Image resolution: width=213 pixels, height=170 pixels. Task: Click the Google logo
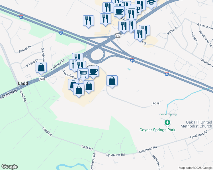(9, 167)
